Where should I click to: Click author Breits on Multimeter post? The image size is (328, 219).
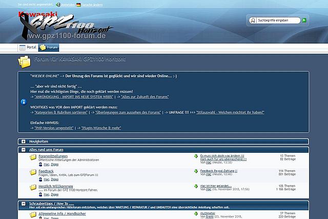pyautogui.click(x=210, y=217)
